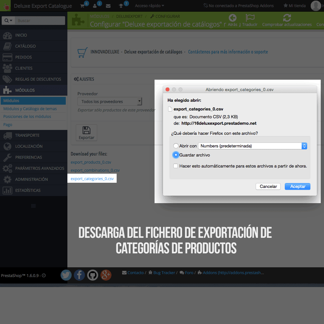This screenshot has width=324, height=324.
Task: Click Contáctenos para más información o soporte
Action: pyautogui.click(x=228, y=52)
